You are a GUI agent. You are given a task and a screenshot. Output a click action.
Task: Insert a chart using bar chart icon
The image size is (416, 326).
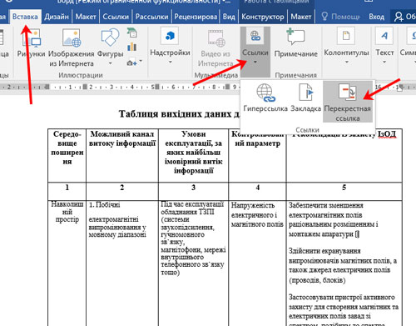click(132, 47)
